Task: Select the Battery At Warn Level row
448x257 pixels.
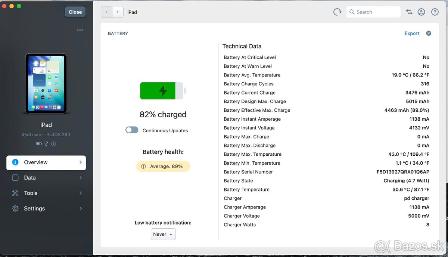Action: pos(326,66)
